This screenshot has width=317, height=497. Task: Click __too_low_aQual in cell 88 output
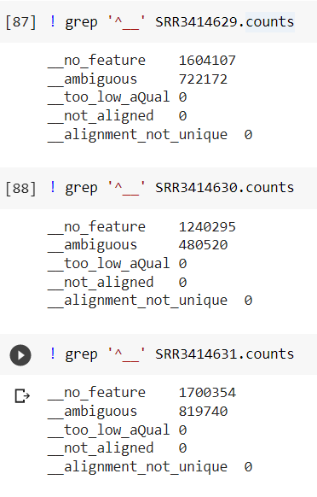109,264
